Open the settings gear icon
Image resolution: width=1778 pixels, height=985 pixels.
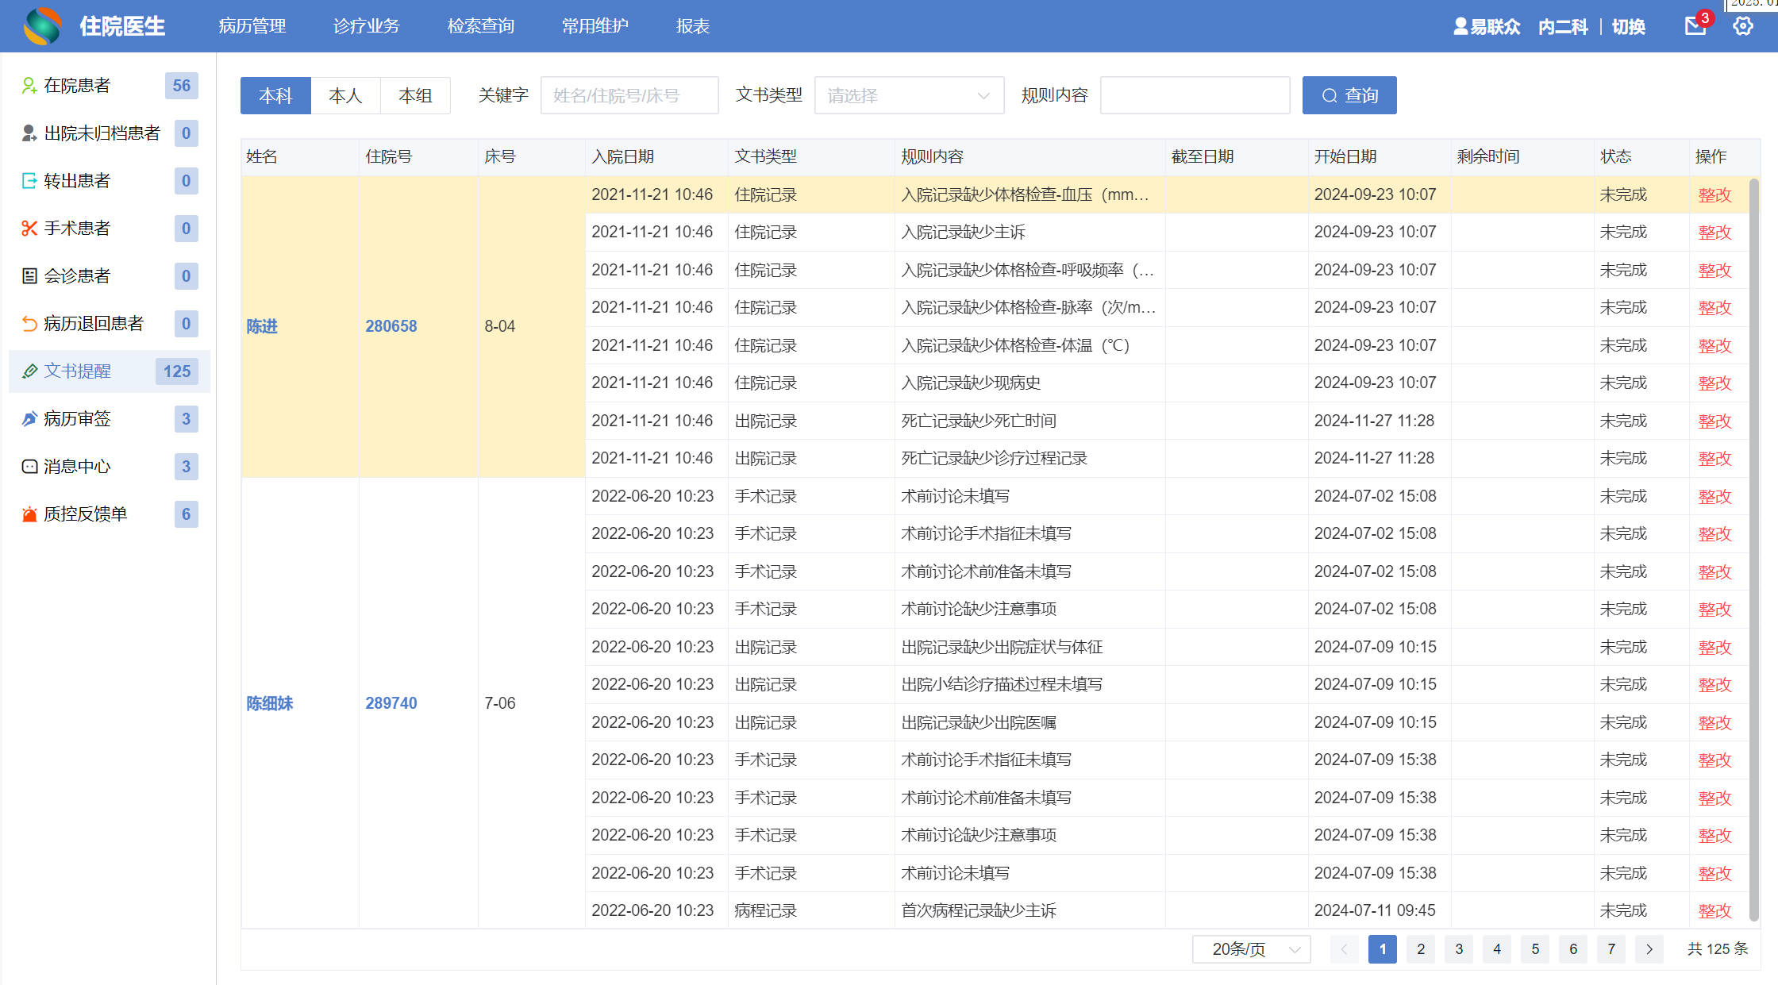(x=1742, y=26)
